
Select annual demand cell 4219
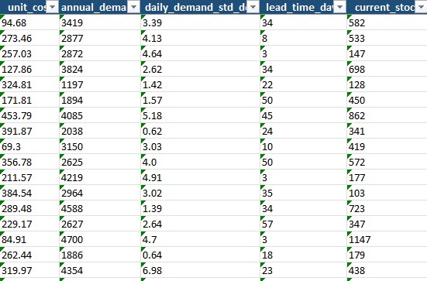[100, 177]
